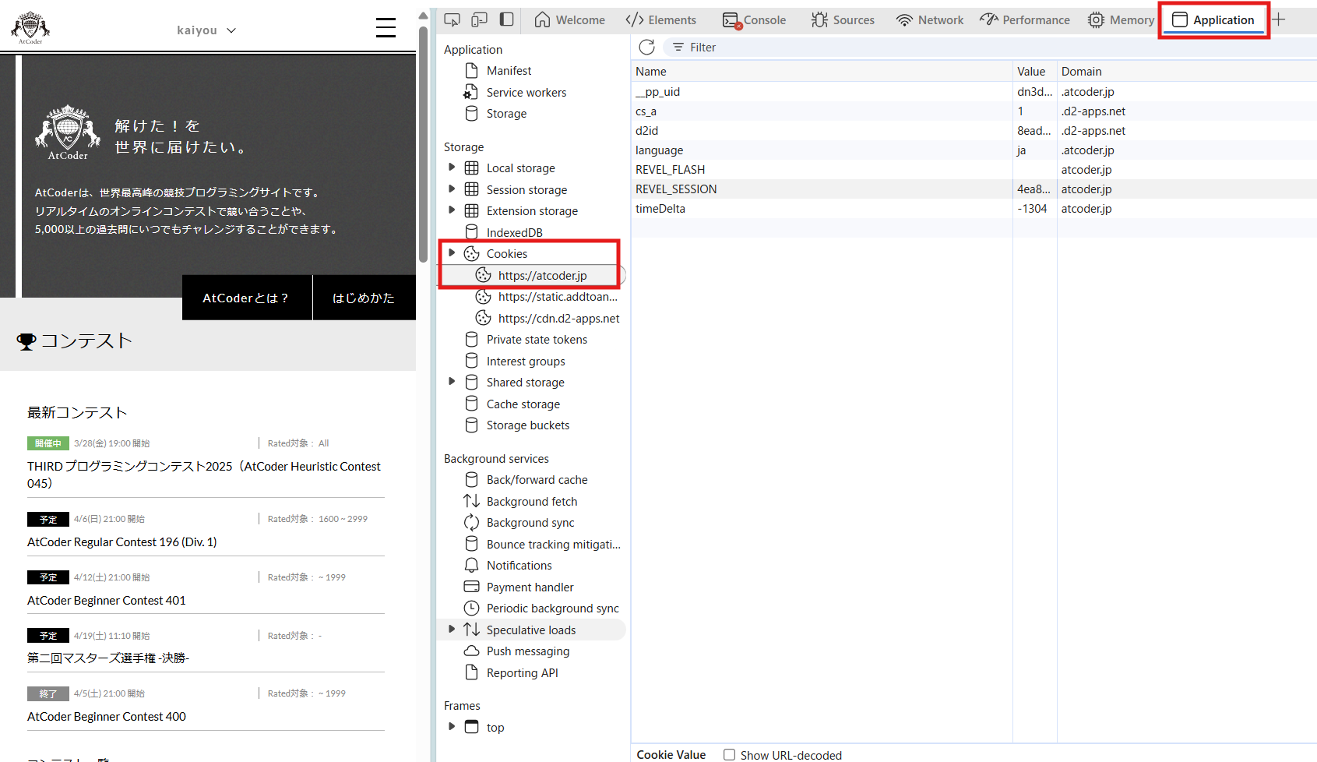The image size is (1317, 762).
Task: Open the hamburger menu on AtCoder page
Action: [386, 28]
